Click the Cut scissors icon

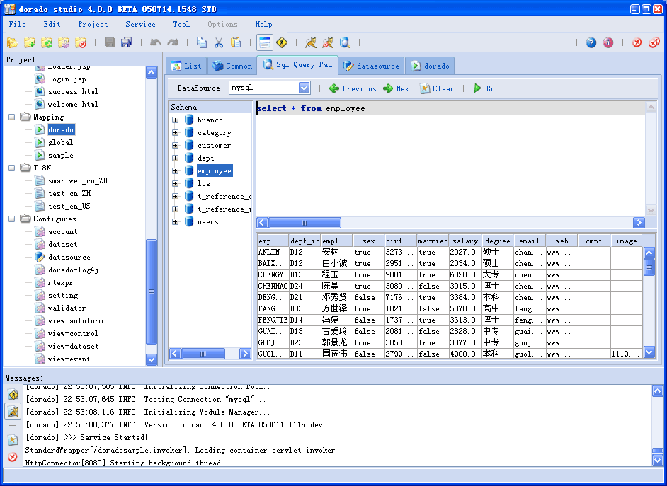219,42
